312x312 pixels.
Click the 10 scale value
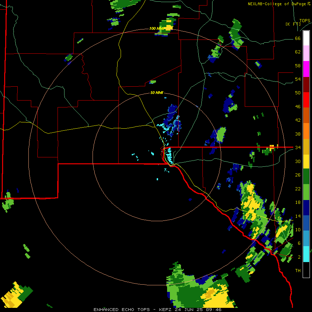coord(298,229)
